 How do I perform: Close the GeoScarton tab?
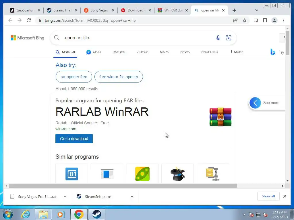tap(39, 10)
